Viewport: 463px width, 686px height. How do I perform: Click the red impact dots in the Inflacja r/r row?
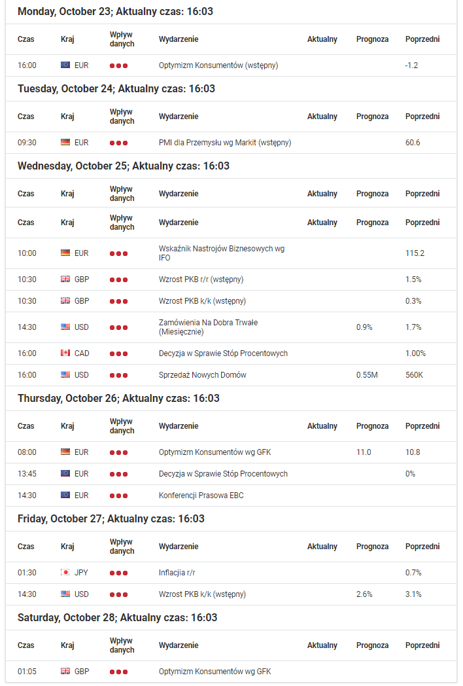(x=118, y=573)
